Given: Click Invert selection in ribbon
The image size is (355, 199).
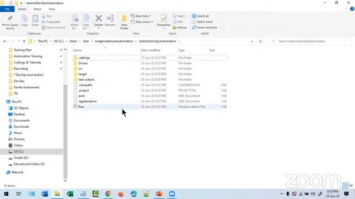Looking at the screenshot, I should tap(205, 28).
